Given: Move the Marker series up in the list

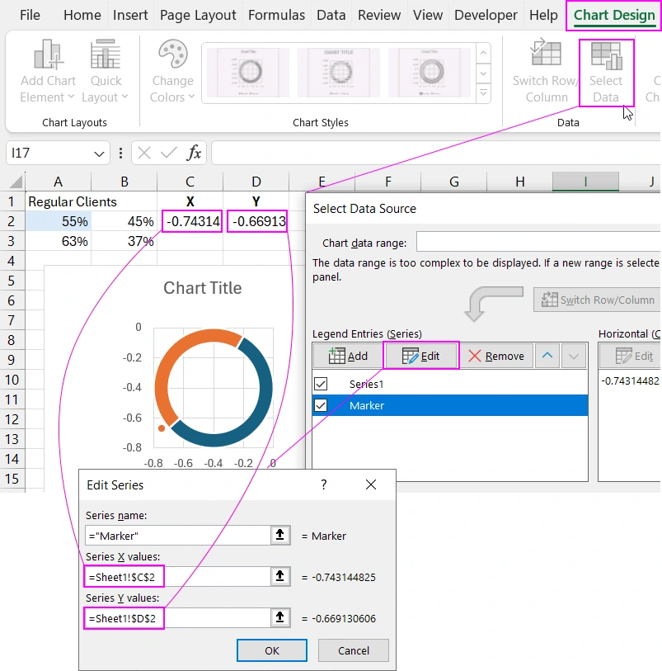Looking at the screenshot, I should coord(547,356).
